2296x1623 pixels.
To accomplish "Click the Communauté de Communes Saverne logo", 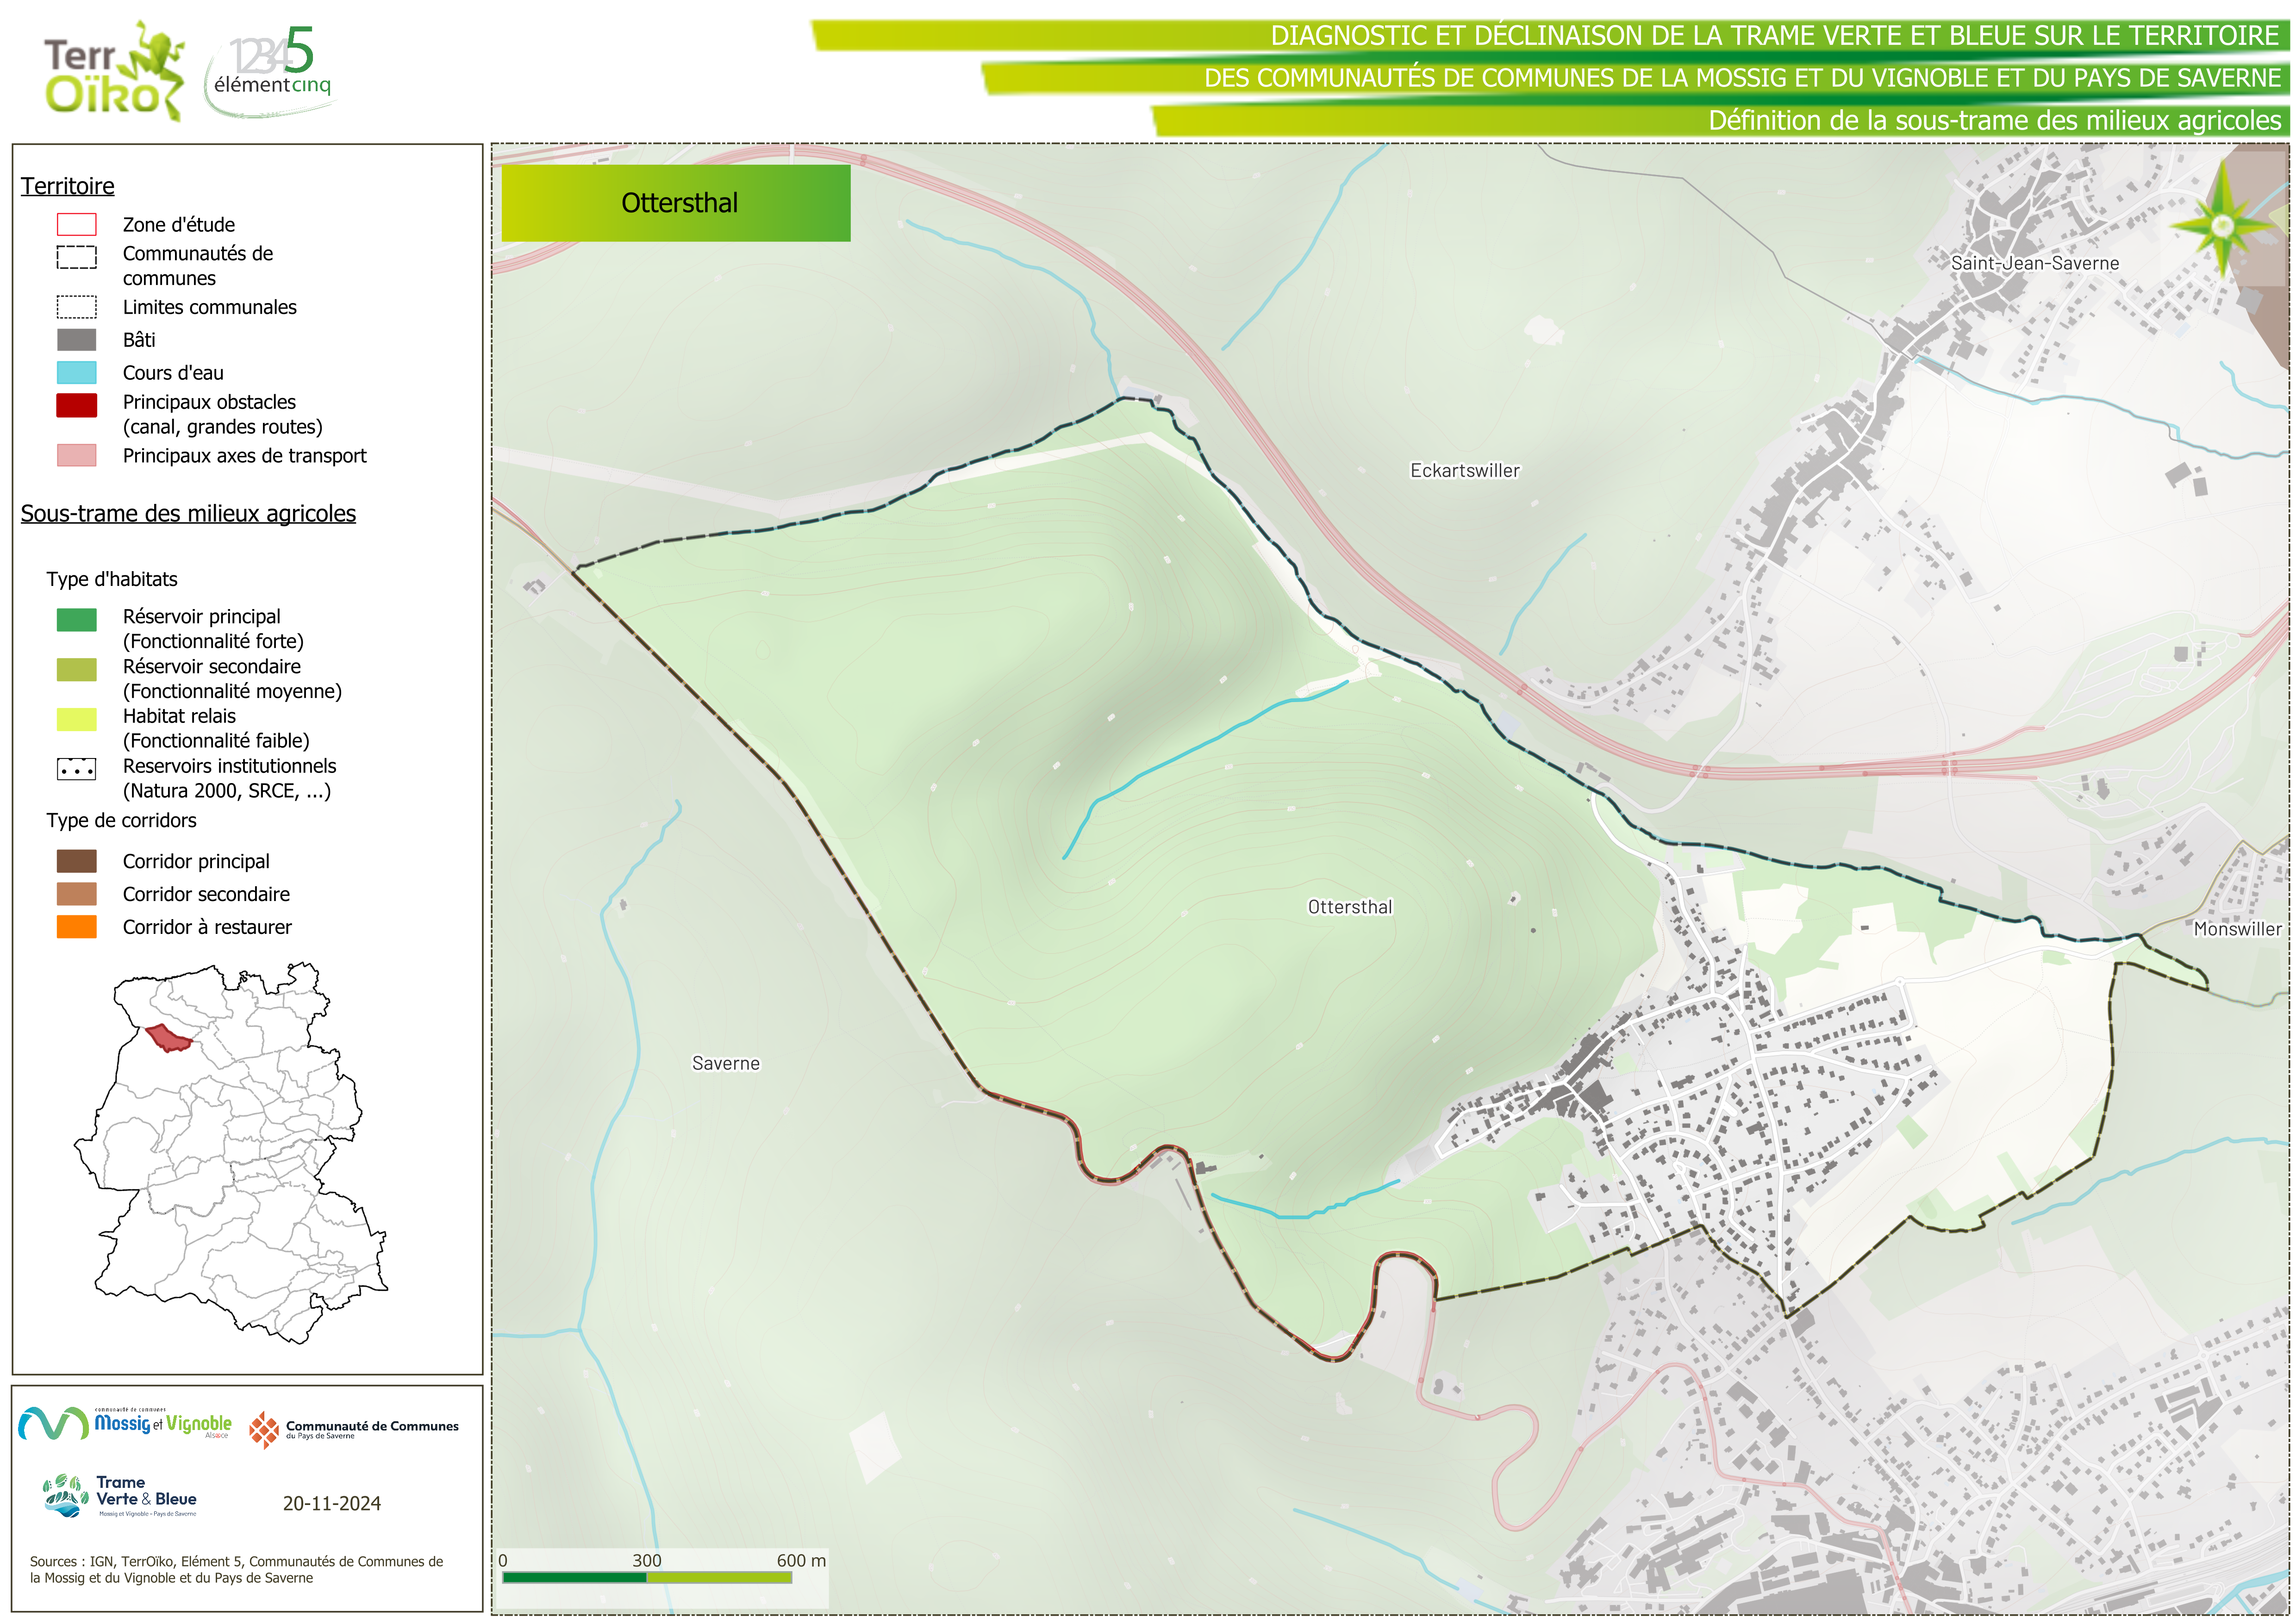I will 353,1429.
